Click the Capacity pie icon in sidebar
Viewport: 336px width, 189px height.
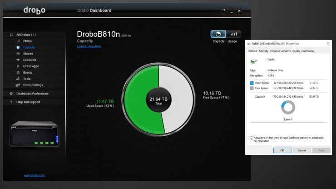18,47
